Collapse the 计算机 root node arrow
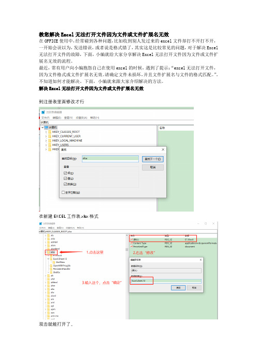 click(x=42, y=128)
